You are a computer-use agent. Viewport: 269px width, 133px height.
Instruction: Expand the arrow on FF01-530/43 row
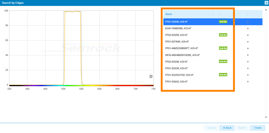pyautogui.click(x=248, y=82)
